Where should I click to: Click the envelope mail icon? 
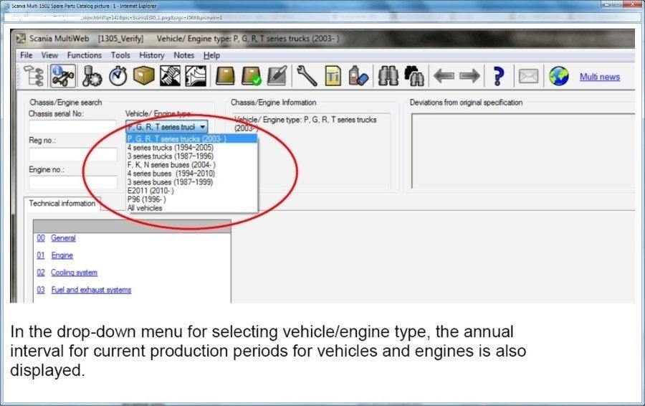click(x=528, y=76)
